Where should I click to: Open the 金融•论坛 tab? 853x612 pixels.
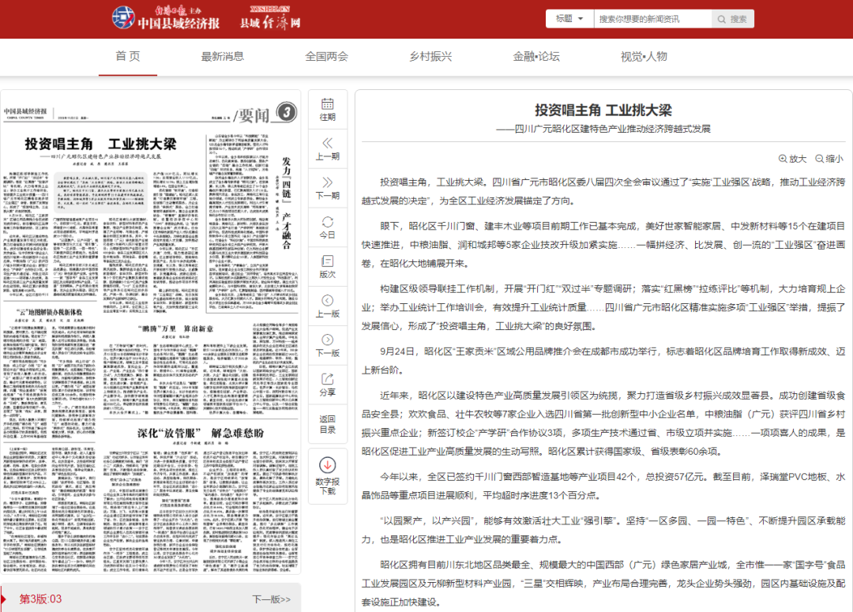[x=535, y=57]
